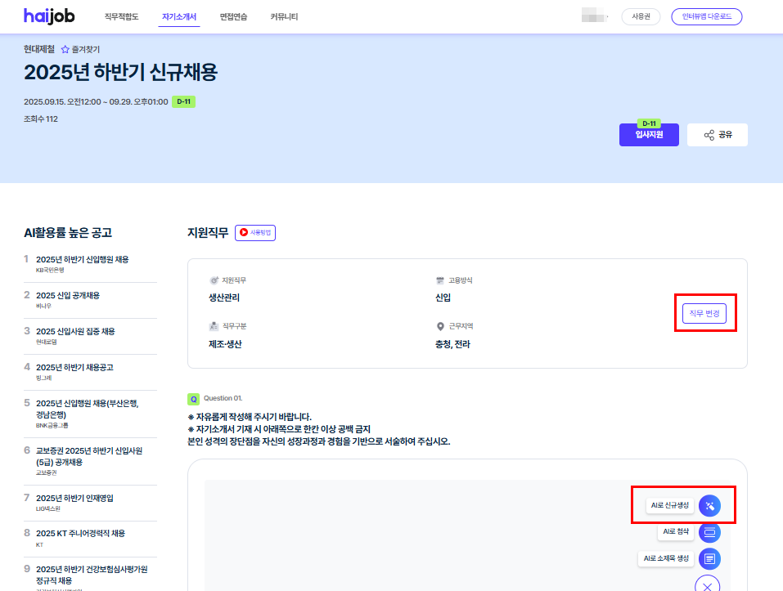
Task: Open AI proofreading with the 첨삭 round icon
Action: coord(709,532)
